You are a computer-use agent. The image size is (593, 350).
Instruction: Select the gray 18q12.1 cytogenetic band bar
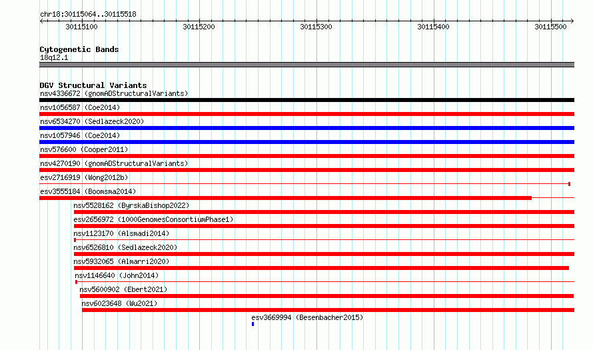coord(306,65)
